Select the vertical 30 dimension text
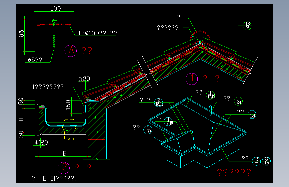Image resolution: width=289 pixels, height=187 pixels. tap(21, 134)
